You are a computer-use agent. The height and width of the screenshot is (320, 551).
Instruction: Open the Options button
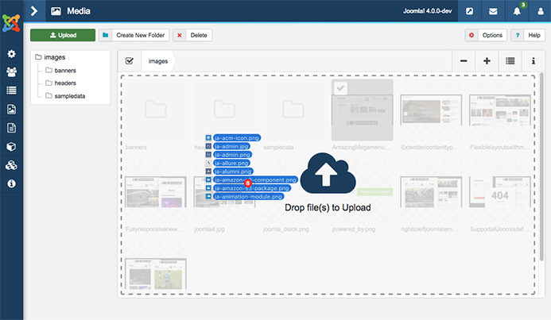(x=486, y=35)
